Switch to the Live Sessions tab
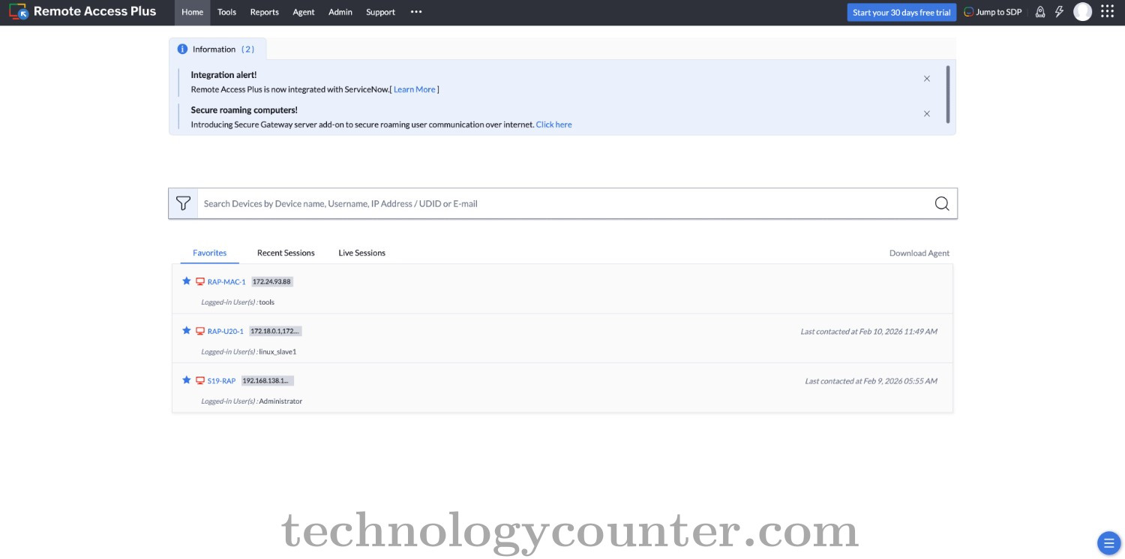 click(361, 253)
